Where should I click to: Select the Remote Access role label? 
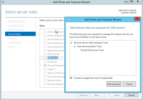click(x=54, y=80)
